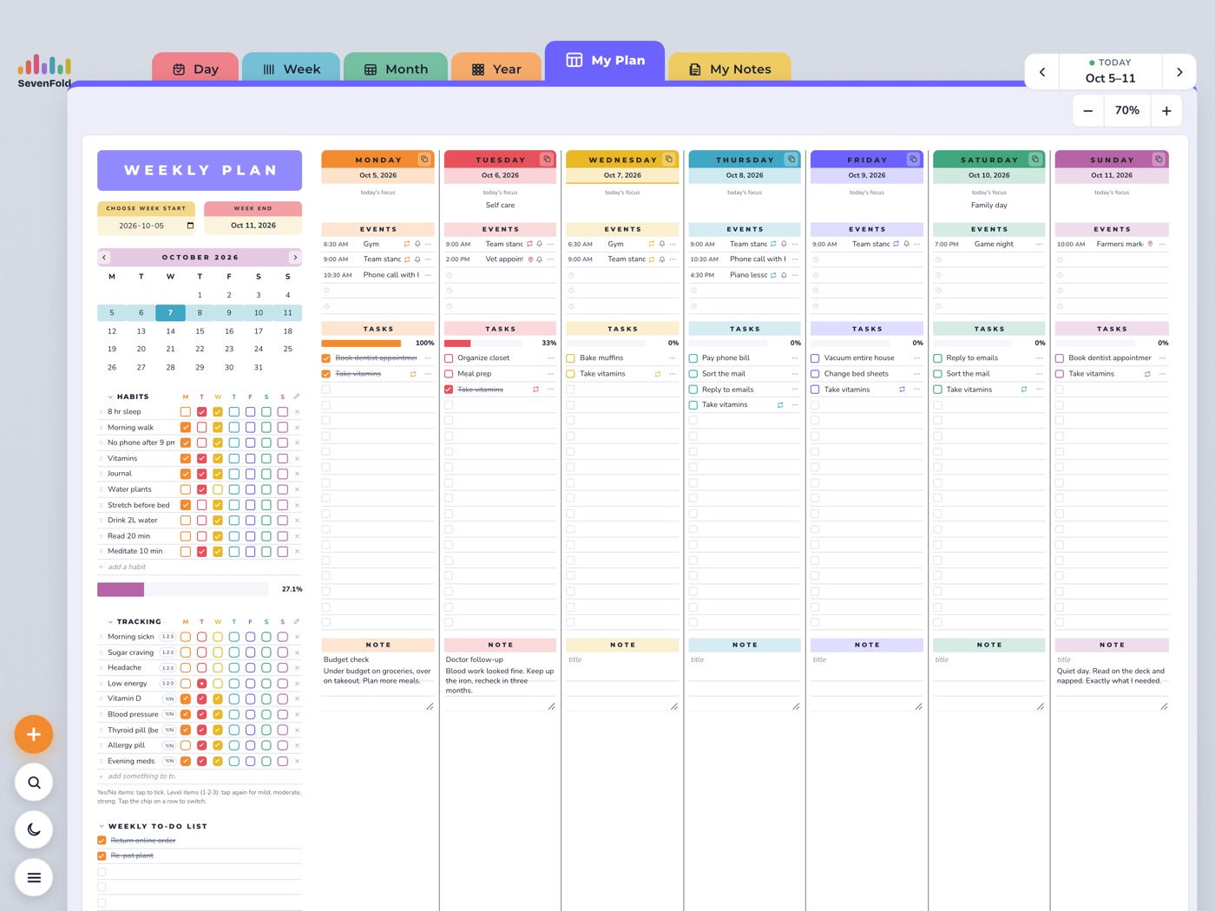Open the Week tab
Screen dimensions: 1215x911
click(x=292, y=69)
